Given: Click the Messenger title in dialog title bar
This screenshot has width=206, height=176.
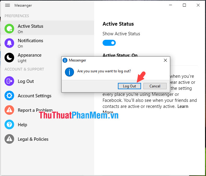Looking at the screenshot, I should (77, 60).
